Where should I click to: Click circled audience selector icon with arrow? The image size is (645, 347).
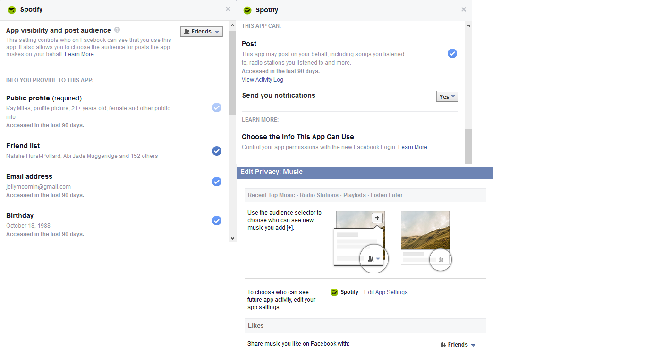[x=374, y=258]
